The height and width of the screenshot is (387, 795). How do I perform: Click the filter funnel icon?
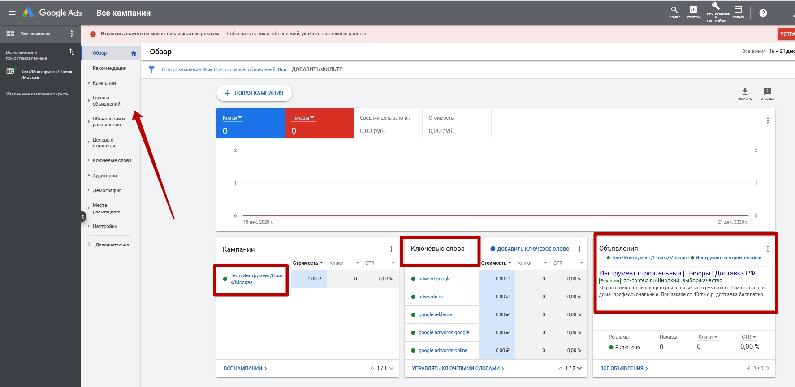coord(151,69)
